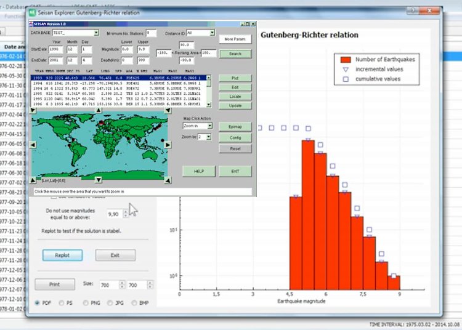This screenshot has height=330, width=462.
Task: Select the PNG output format
Action: pyautogui.click(x=86, y=303)
